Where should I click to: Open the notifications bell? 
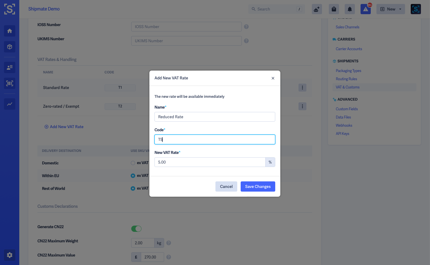pos(350,9)
